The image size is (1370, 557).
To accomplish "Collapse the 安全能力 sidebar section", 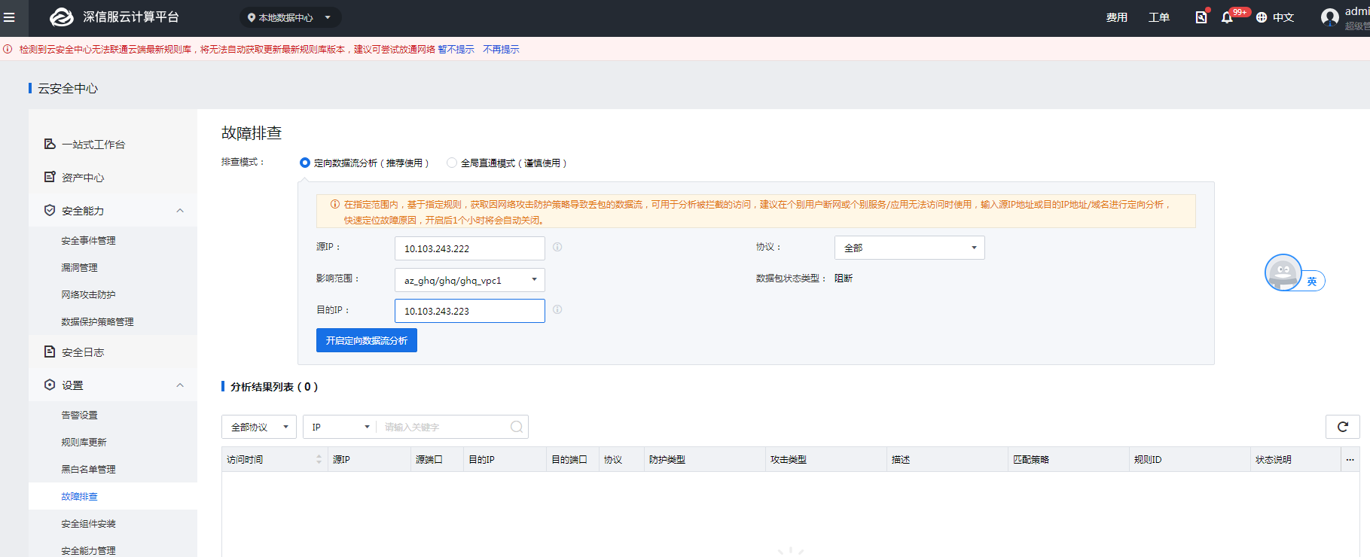I will [x=180, y=211].
